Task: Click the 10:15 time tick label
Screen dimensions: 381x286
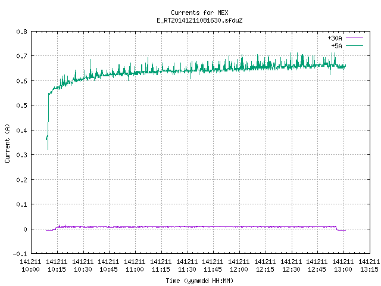Action: click(x=57, y=269)
